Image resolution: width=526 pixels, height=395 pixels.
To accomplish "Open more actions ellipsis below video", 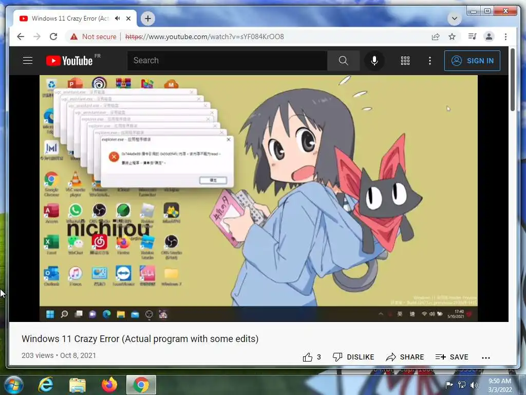I will (486, 358).
